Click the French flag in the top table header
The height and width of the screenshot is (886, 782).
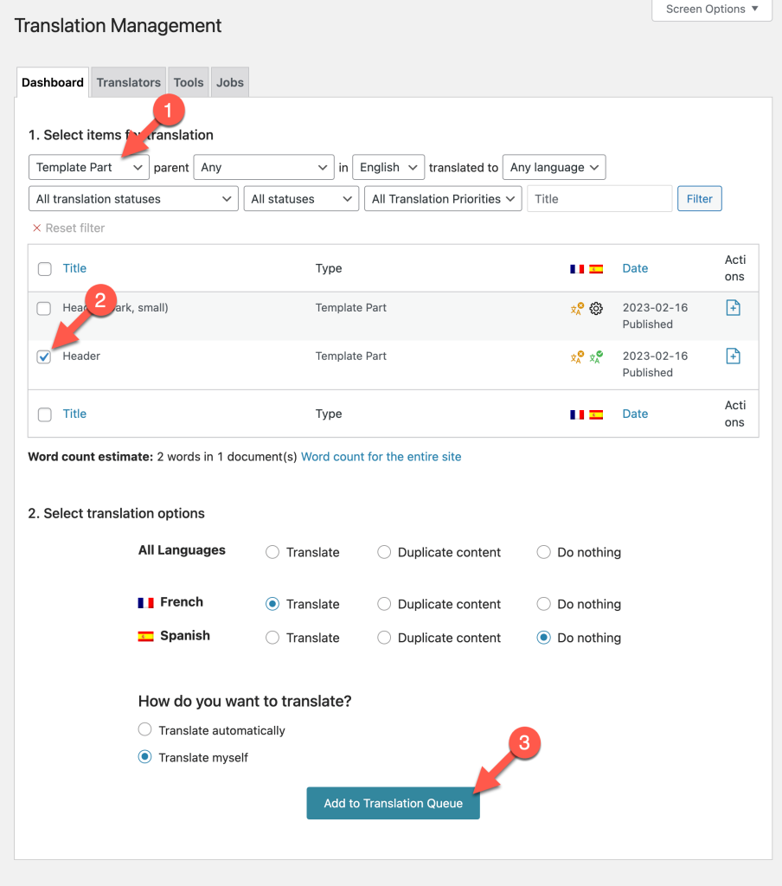tap(577, 269)
